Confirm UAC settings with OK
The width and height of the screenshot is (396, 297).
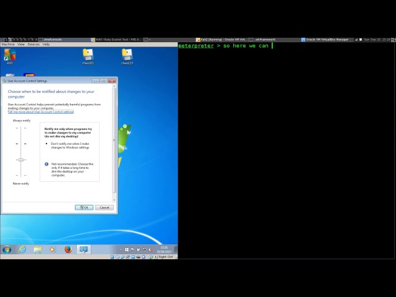click(84, 207)
